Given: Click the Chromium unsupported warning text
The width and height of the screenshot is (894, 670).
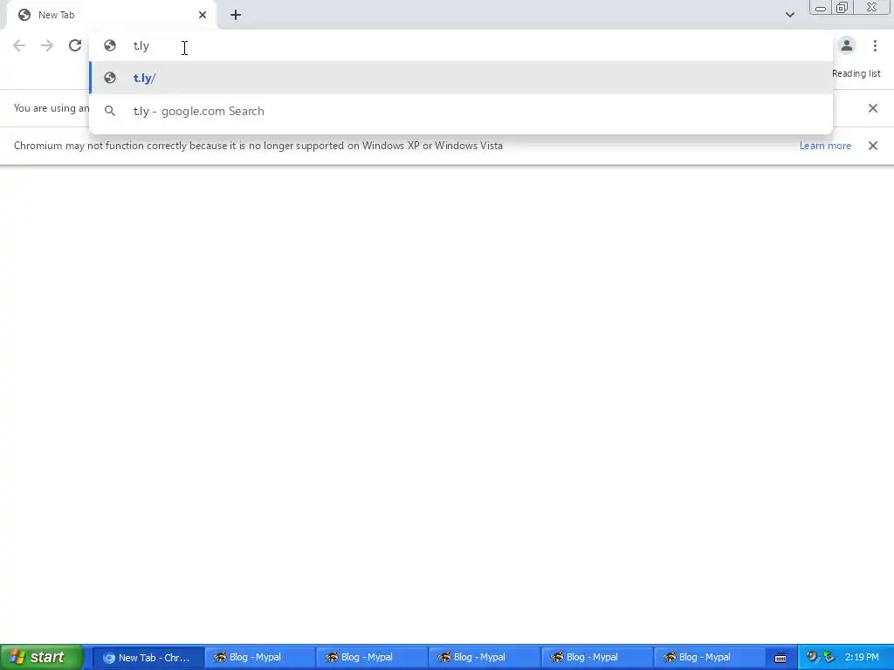Looking at the screenshot, I should coord(258,146).
